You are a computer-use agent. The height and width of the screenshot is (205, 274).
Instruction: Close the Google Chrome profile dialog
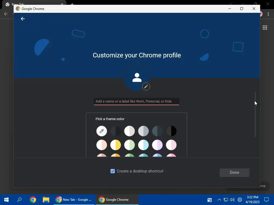tap(254, 9)
